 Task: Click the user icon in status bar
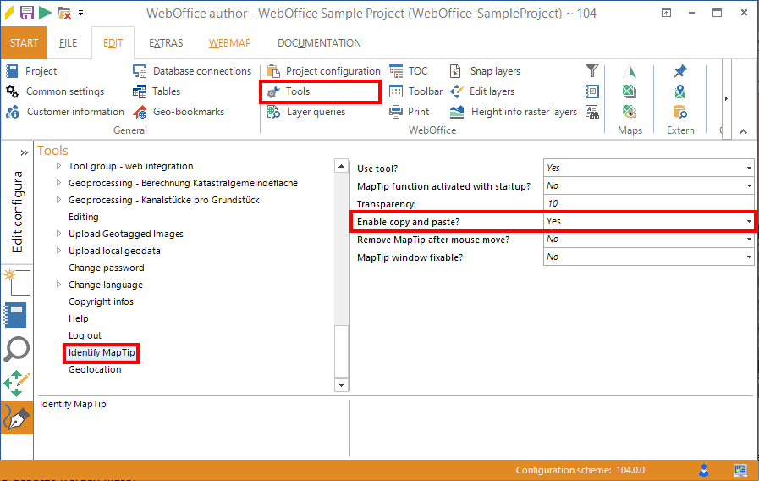704,470
